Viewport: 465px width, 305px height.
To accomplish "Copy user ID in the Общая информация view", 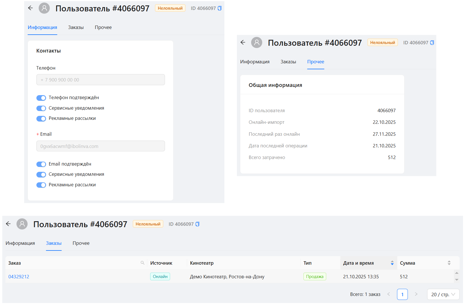I will point(432,43).
